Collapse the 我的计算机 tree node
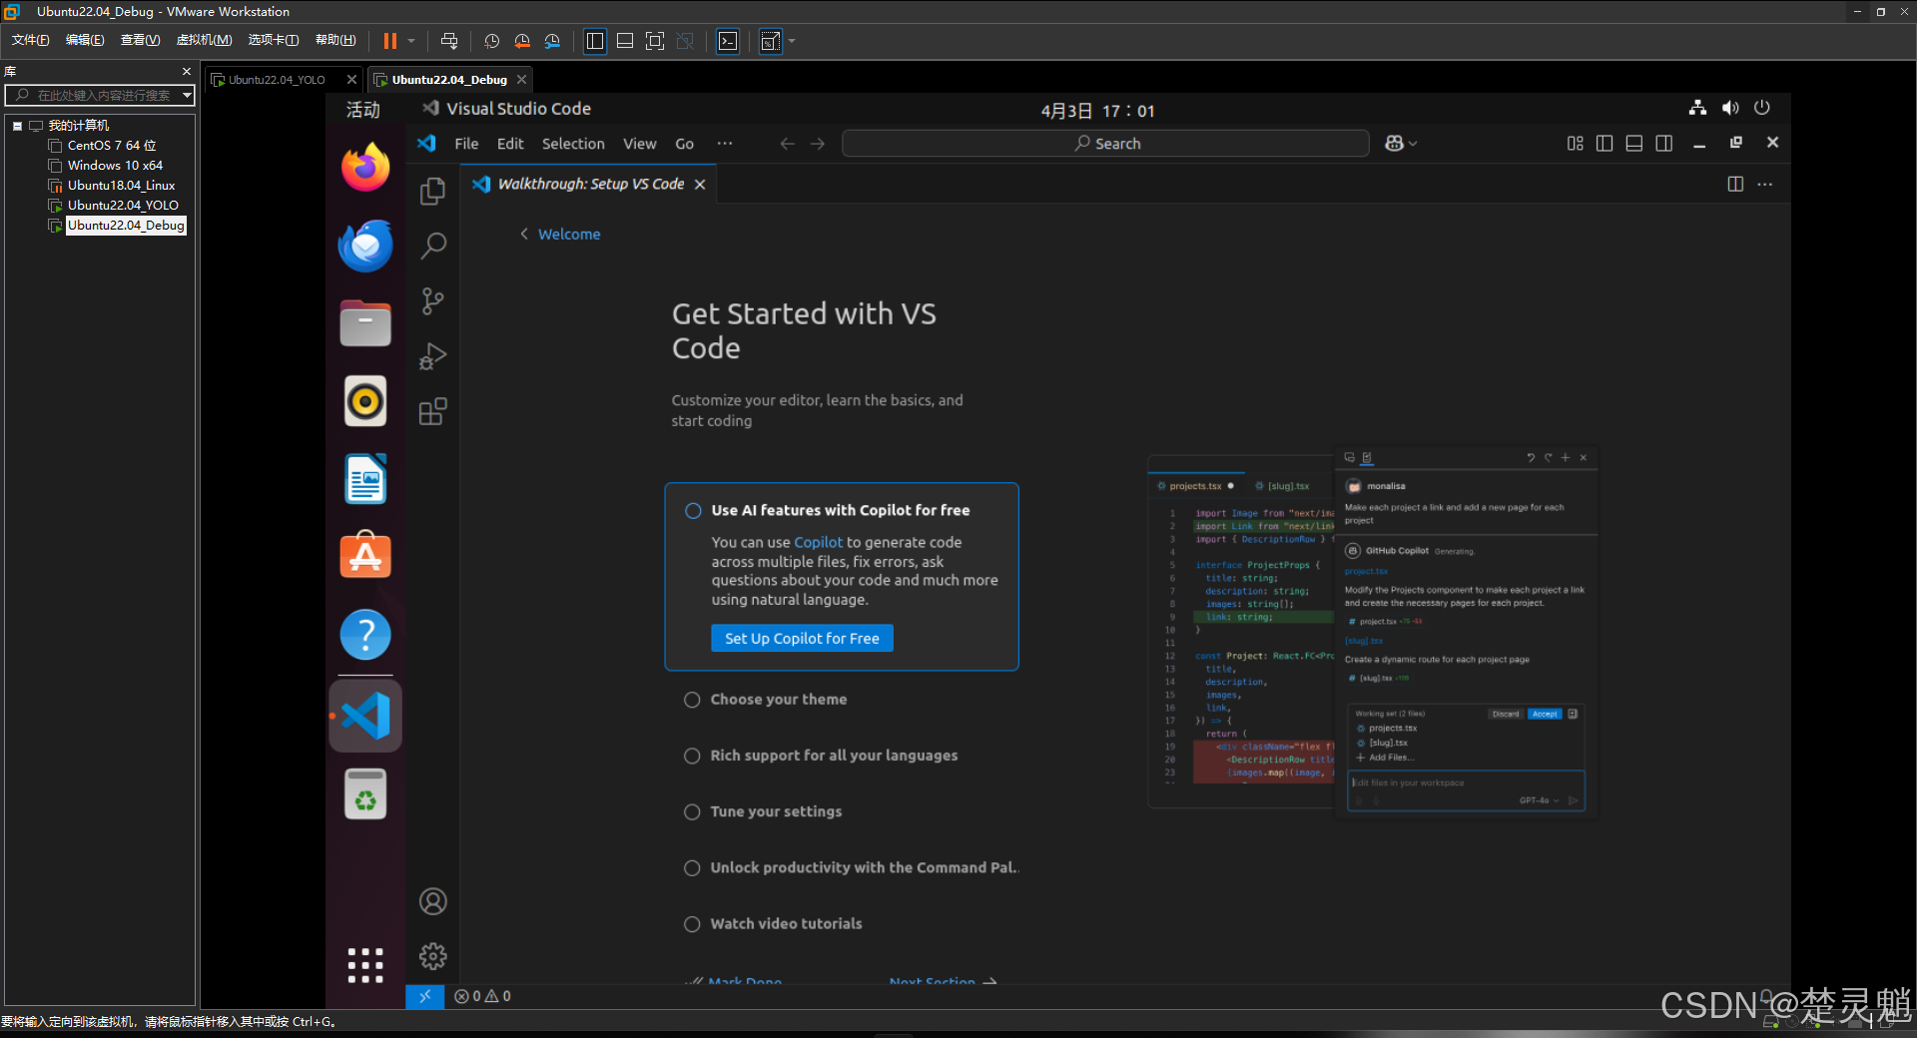The height and width of the screenshot is (1038, 1917). pos(17,126)
